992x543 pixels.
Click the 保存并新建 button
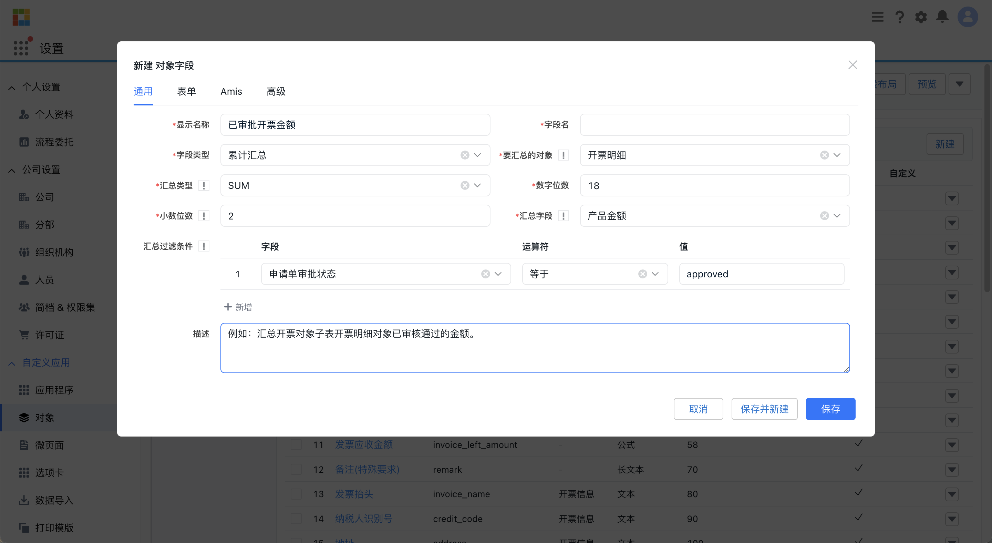pos(764,409)
